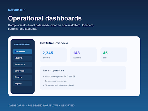Click the 'Institution overview' heading
This screenshot has width=148, height=111.
54,43
